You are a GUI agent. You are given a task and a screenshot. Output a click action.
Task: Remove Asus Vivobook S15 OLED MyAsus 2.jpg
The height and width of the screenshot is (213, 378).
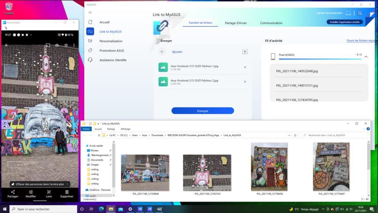point(245,82)
